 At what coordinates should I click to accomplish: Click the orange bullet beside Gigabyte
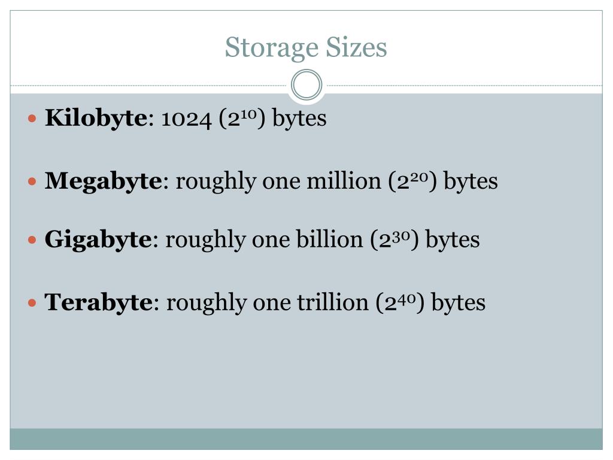pos(32,240)
